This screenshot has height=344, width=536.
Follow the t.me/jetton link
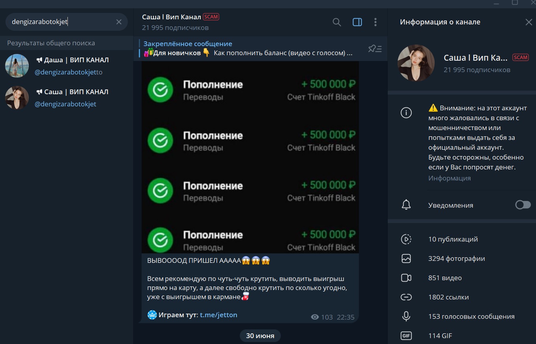219,315
